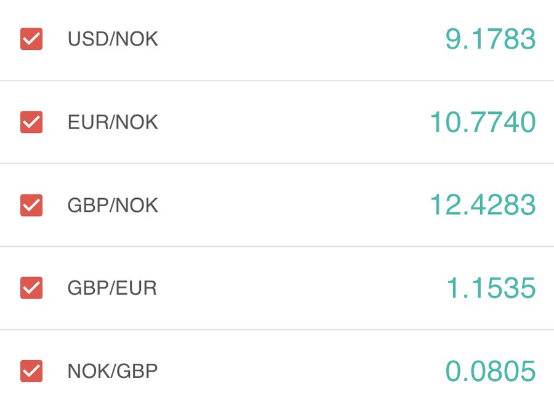Disable the NOK/GBP checkbox
The width and height of the screenshot is (554, 405).
31,371
